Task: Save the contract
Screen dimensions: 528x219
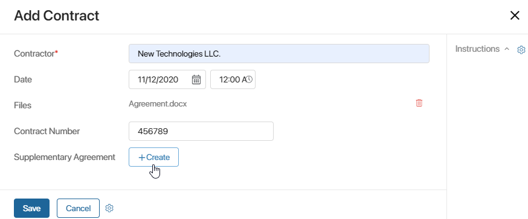Action: pyautogui.click(x=31, y=208)
